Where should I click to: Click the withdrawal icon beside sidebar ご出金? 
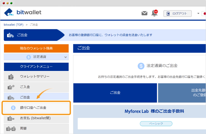click(x=11, y=98)
